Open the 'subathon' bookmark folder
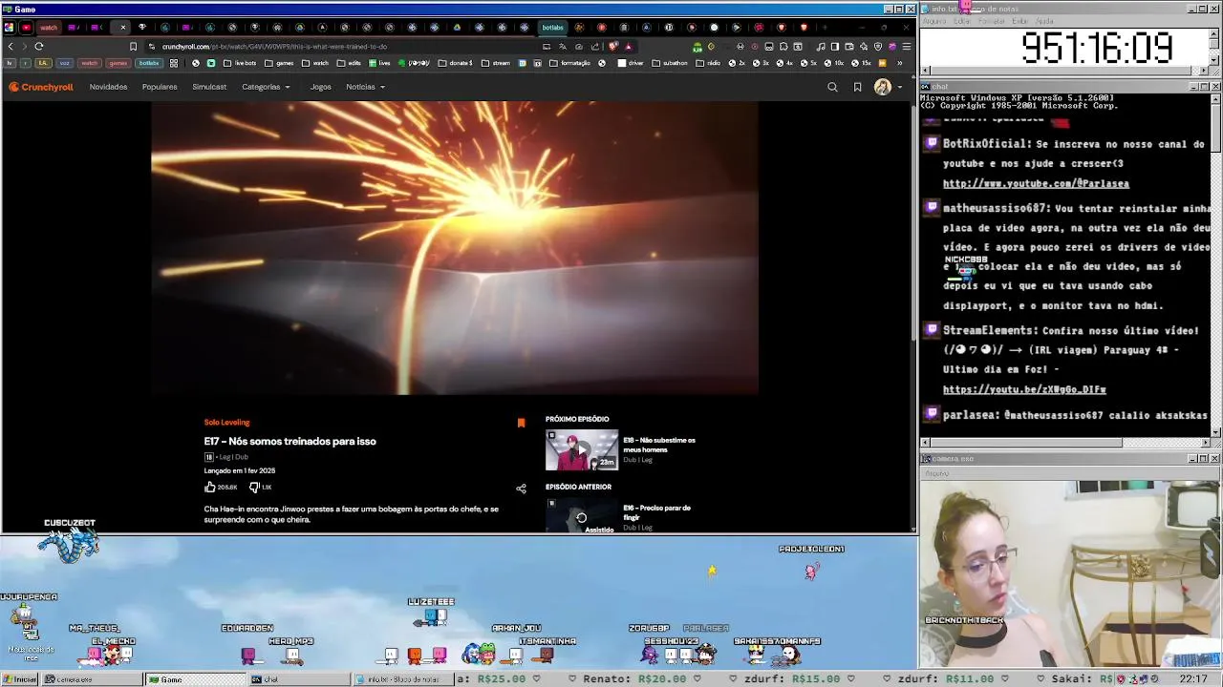1223x687 pixels. [669, 63]
